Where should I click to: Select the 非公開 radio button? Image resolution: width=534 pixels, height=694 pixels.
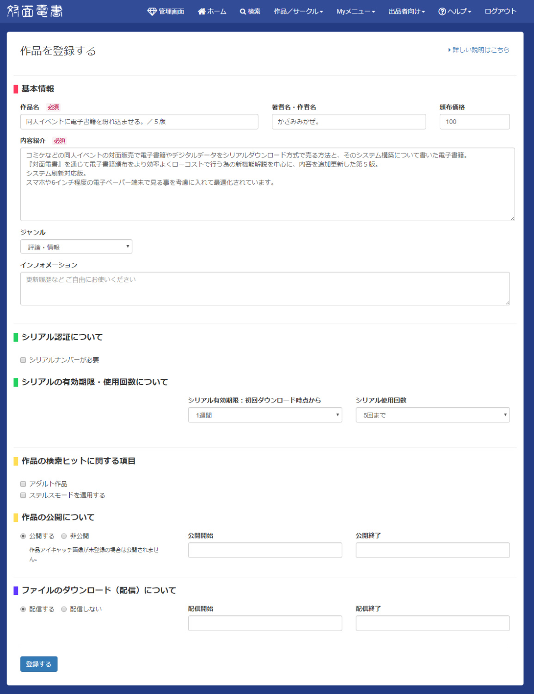coord(64,536)
